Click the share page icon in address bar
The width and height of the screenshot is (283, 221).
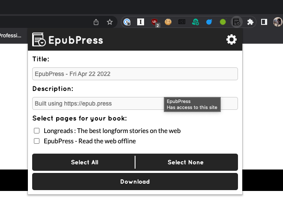[x=96, y=22]
